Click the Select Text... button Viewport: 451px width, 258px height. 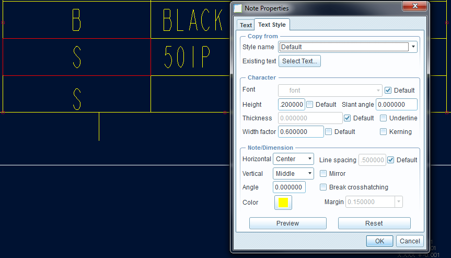(299, 61)
